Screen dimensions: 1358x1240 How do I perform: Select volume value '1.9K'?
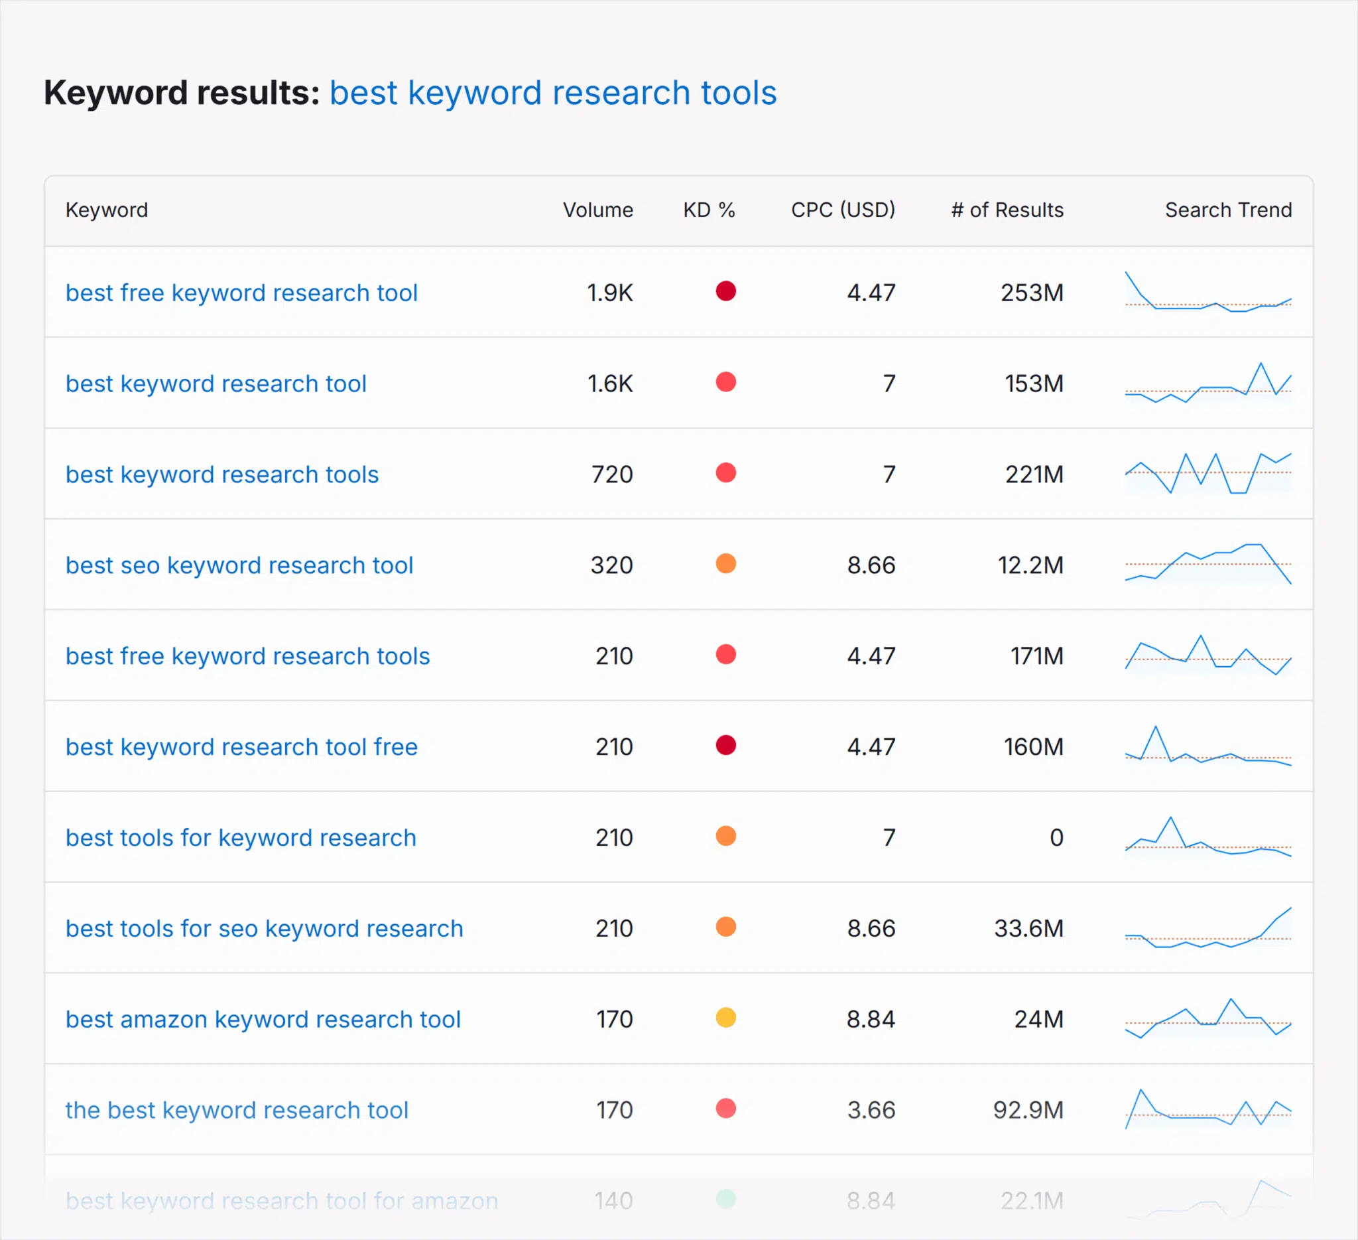coord(609,293)
